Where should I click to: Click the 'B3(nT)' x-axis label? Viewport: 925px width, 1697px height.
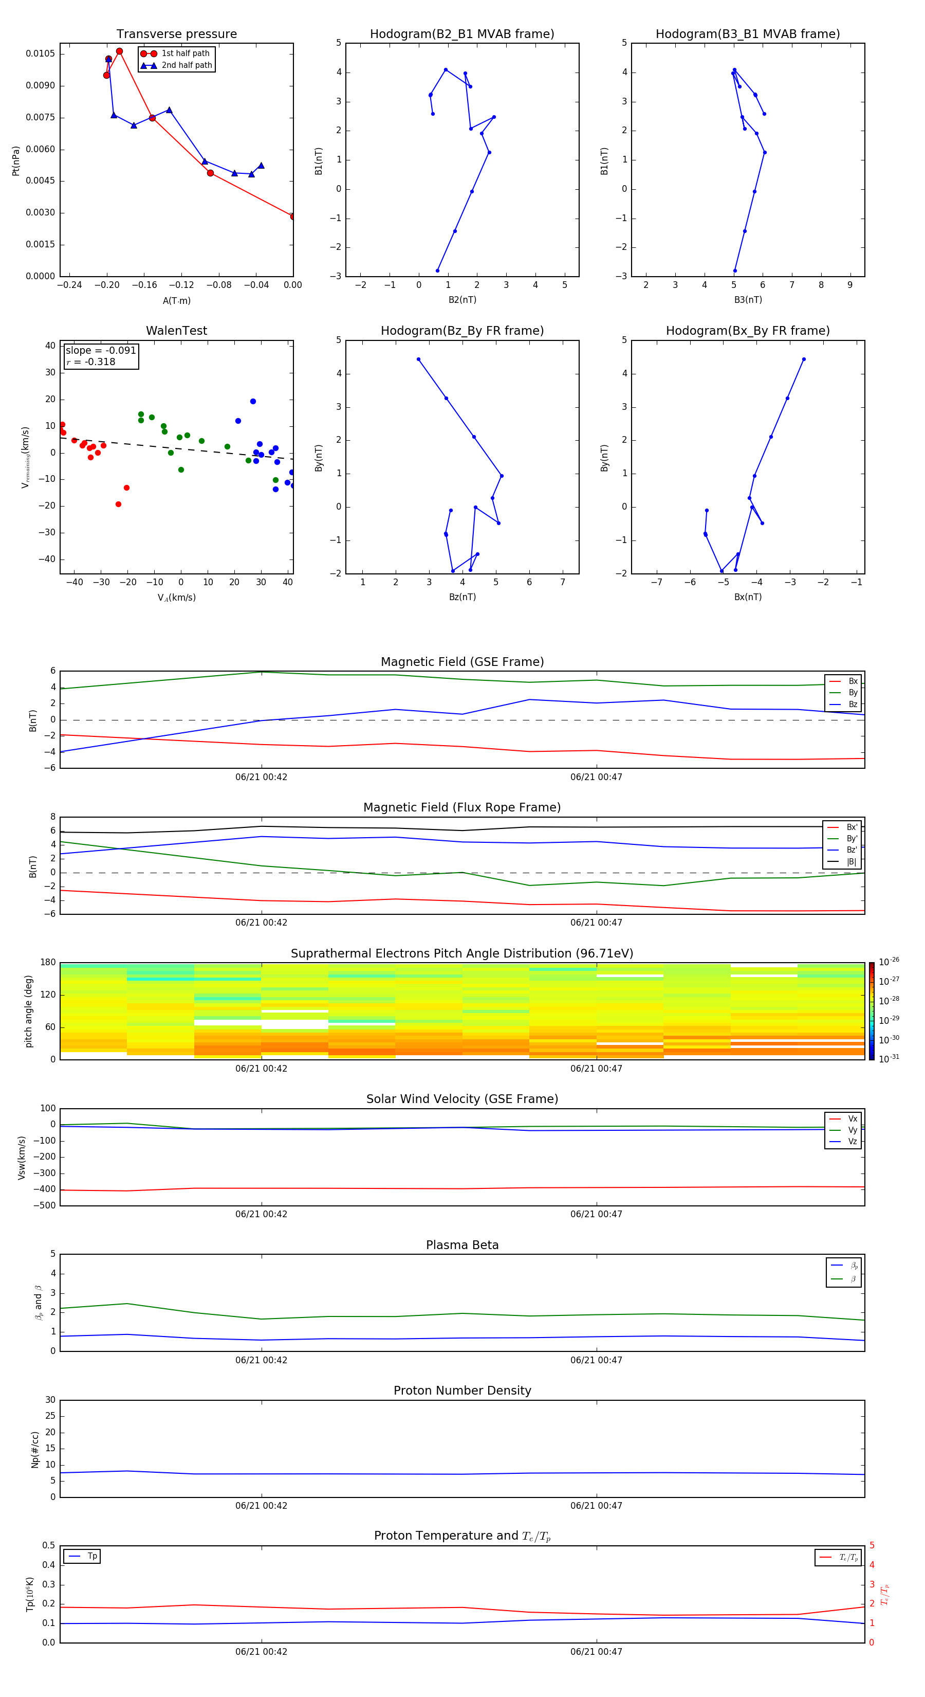click(748, 300)
